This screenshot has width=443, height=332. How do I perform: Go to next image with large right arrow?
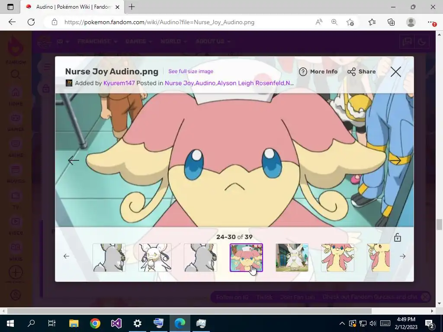point(395,160)
